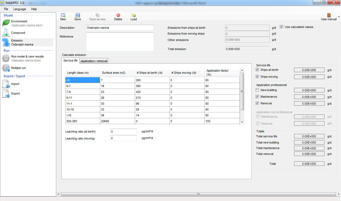This screenshot has width=341, height=201.
Task: Click the '11-1' length class cell
Action: (83, 104)
